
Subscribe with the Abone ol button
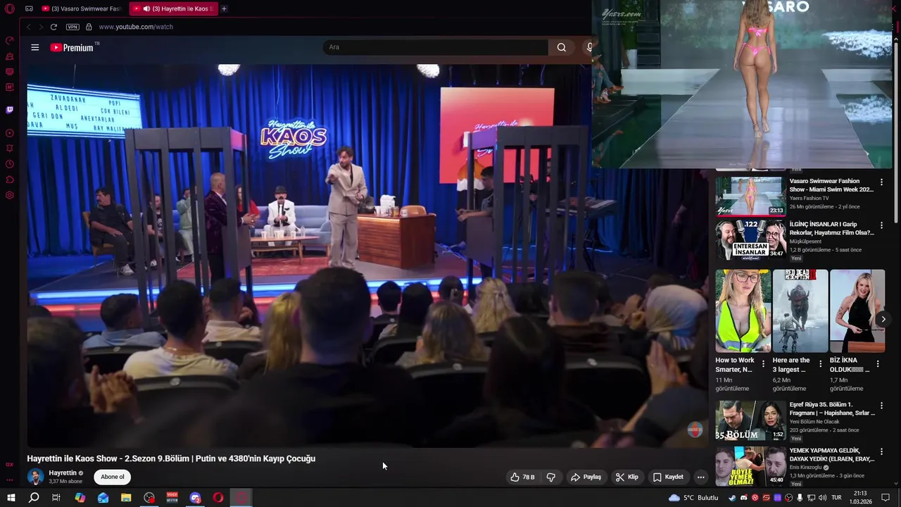pyautogui.click(x=112, y=477)
